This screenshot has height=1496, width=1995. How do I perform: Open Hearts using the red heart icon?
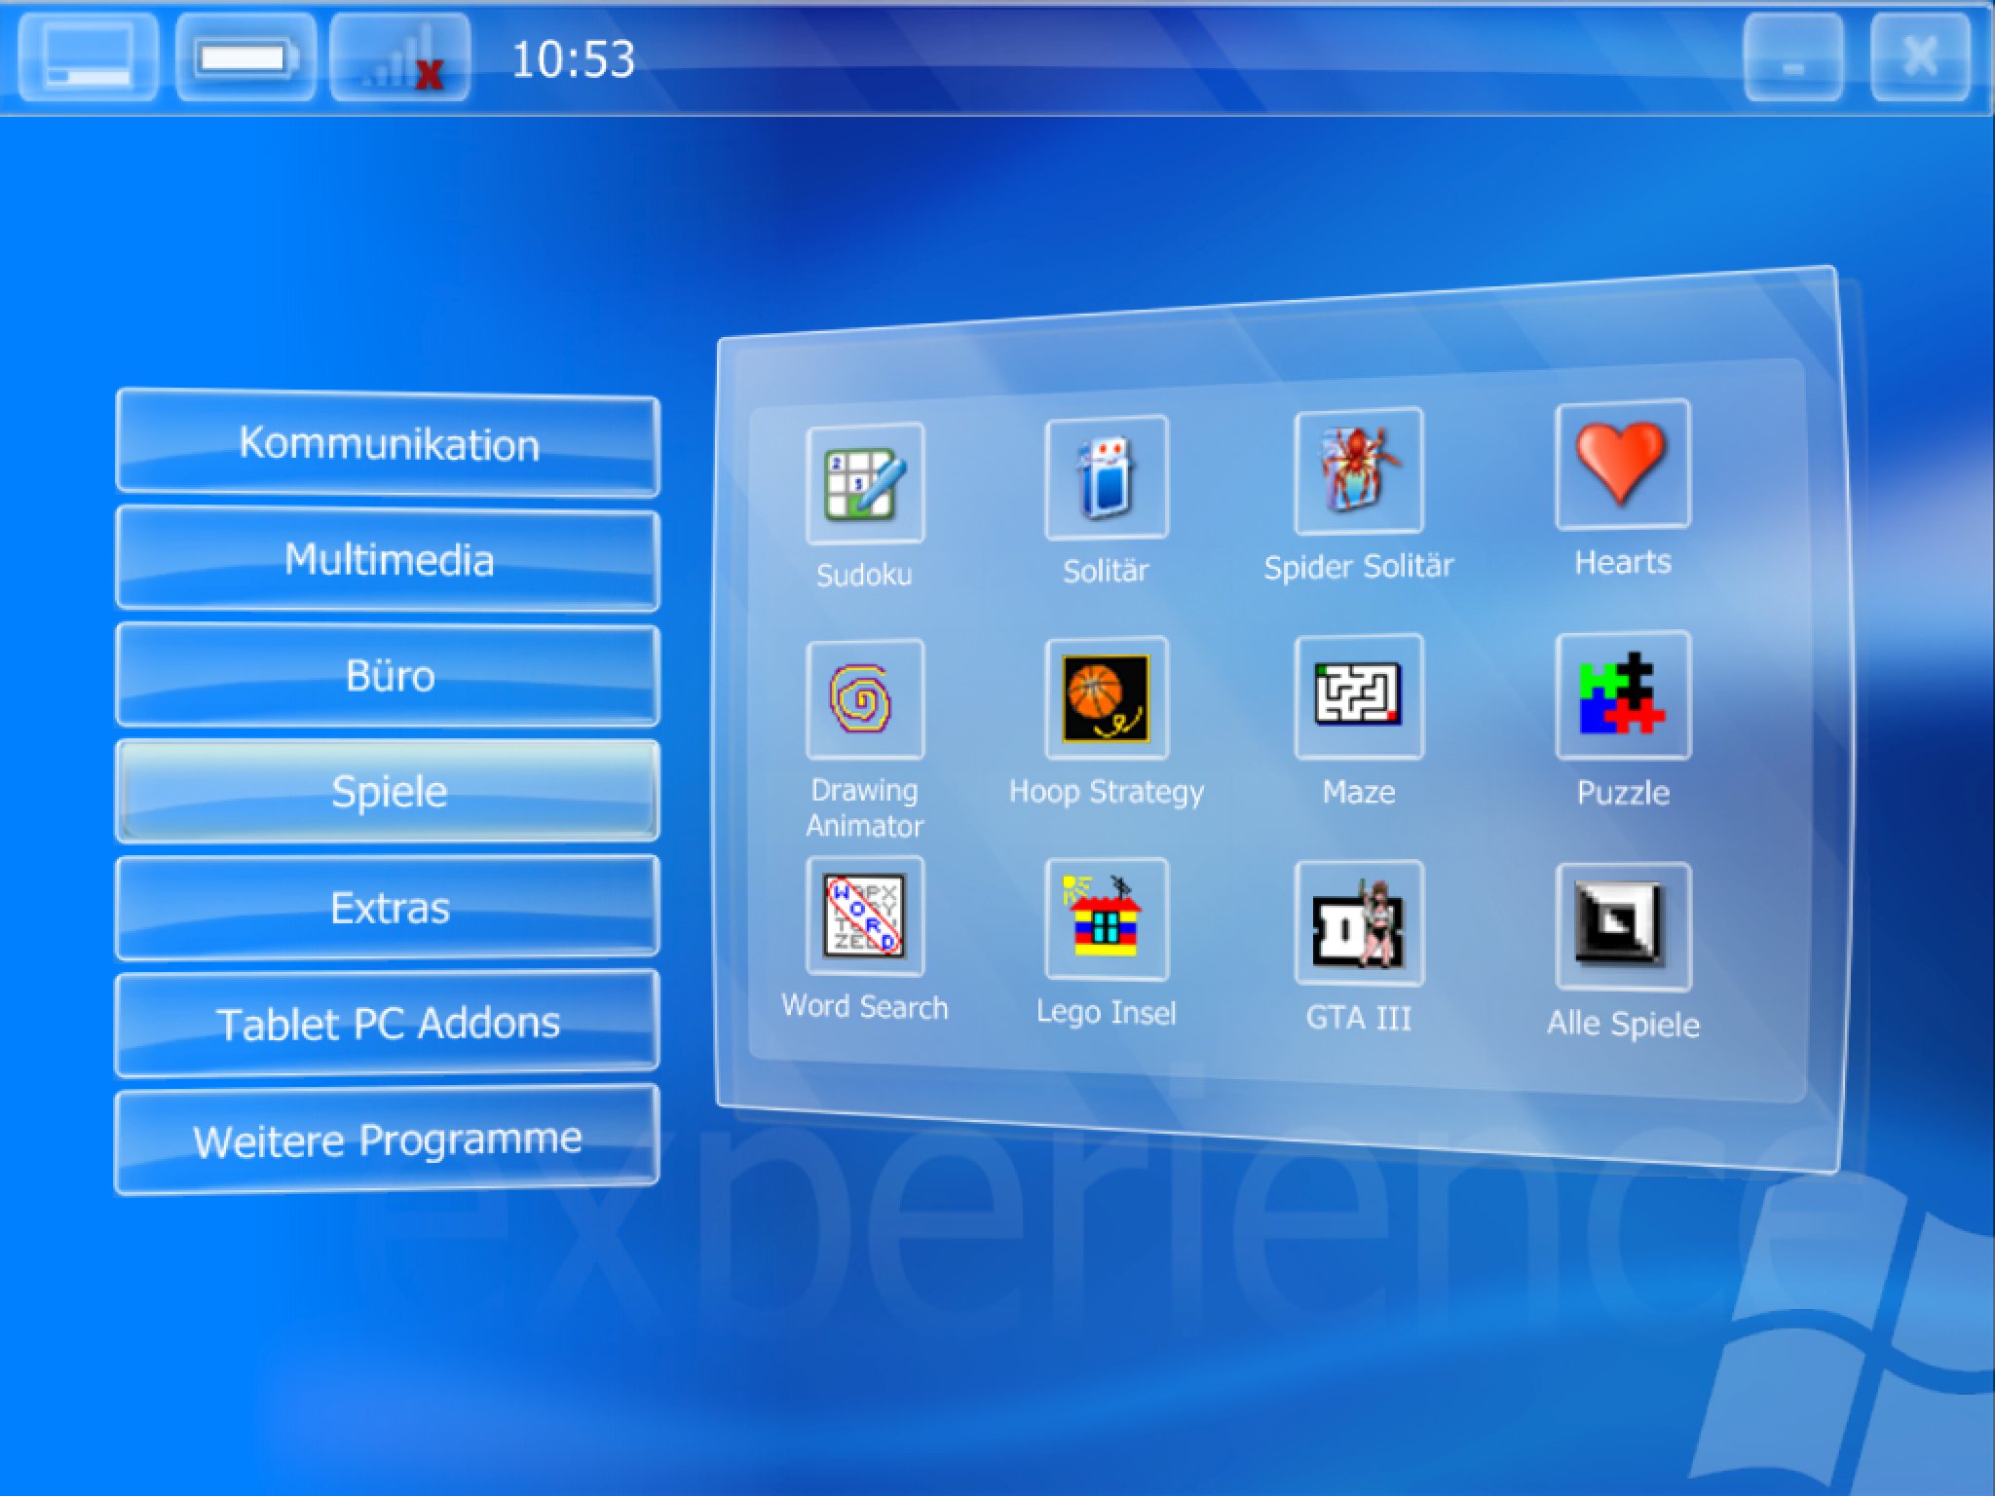pyautogui.click(x=1622, y=465)
